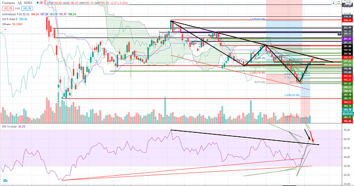Screen dimensions: 354x186
Task: Click the cloud icon at bottom left
Action: click(x=5, y=181)
